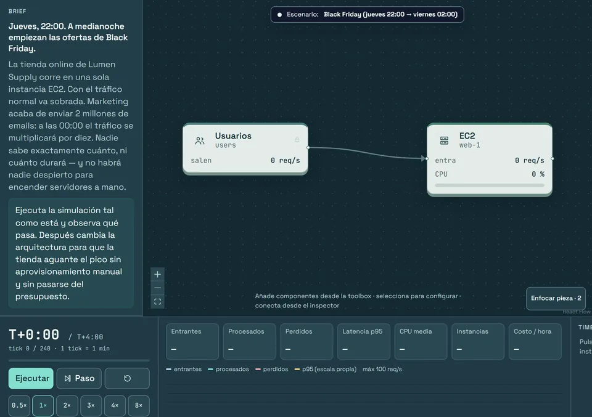The width and height of the screenshot is (592, 417).
Task: Click the lock icon on Usuarios node
Action: [297, 139]
